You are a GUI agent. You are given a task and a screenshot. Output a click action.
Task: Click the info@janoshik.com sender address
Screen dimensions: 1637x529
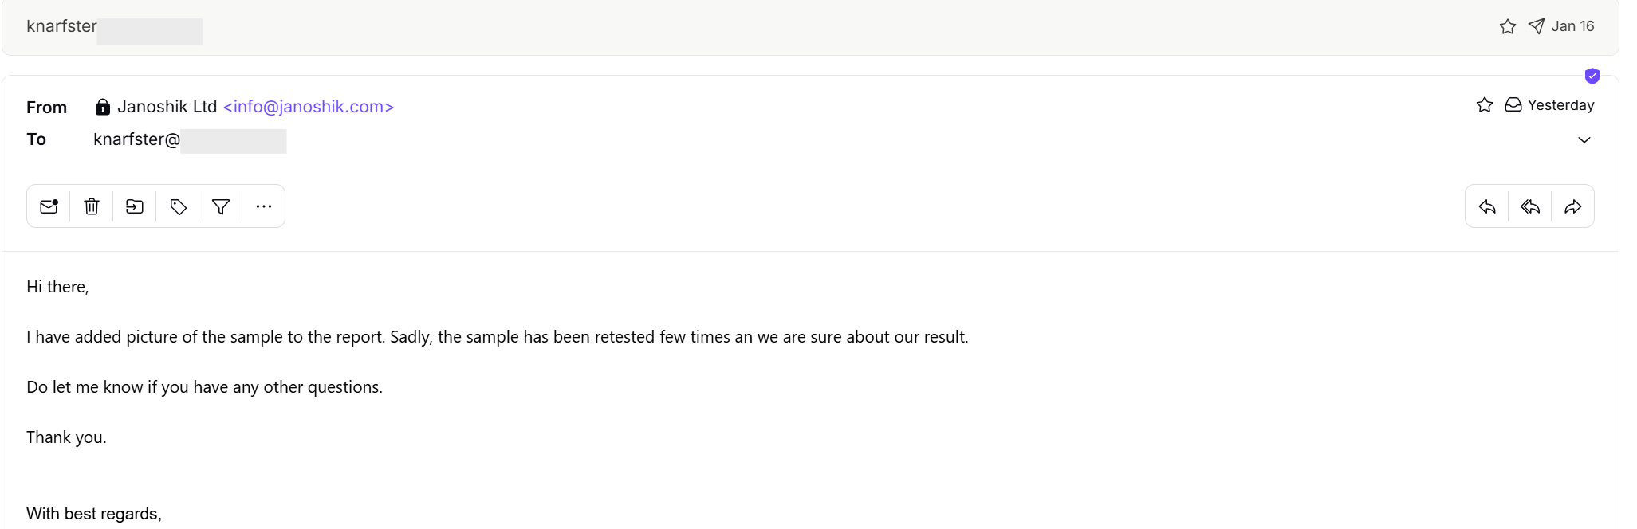click(308, 107)
